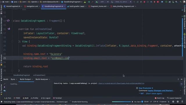
Task: Open the Logcat tool window
Action: [x=46, y=98]
